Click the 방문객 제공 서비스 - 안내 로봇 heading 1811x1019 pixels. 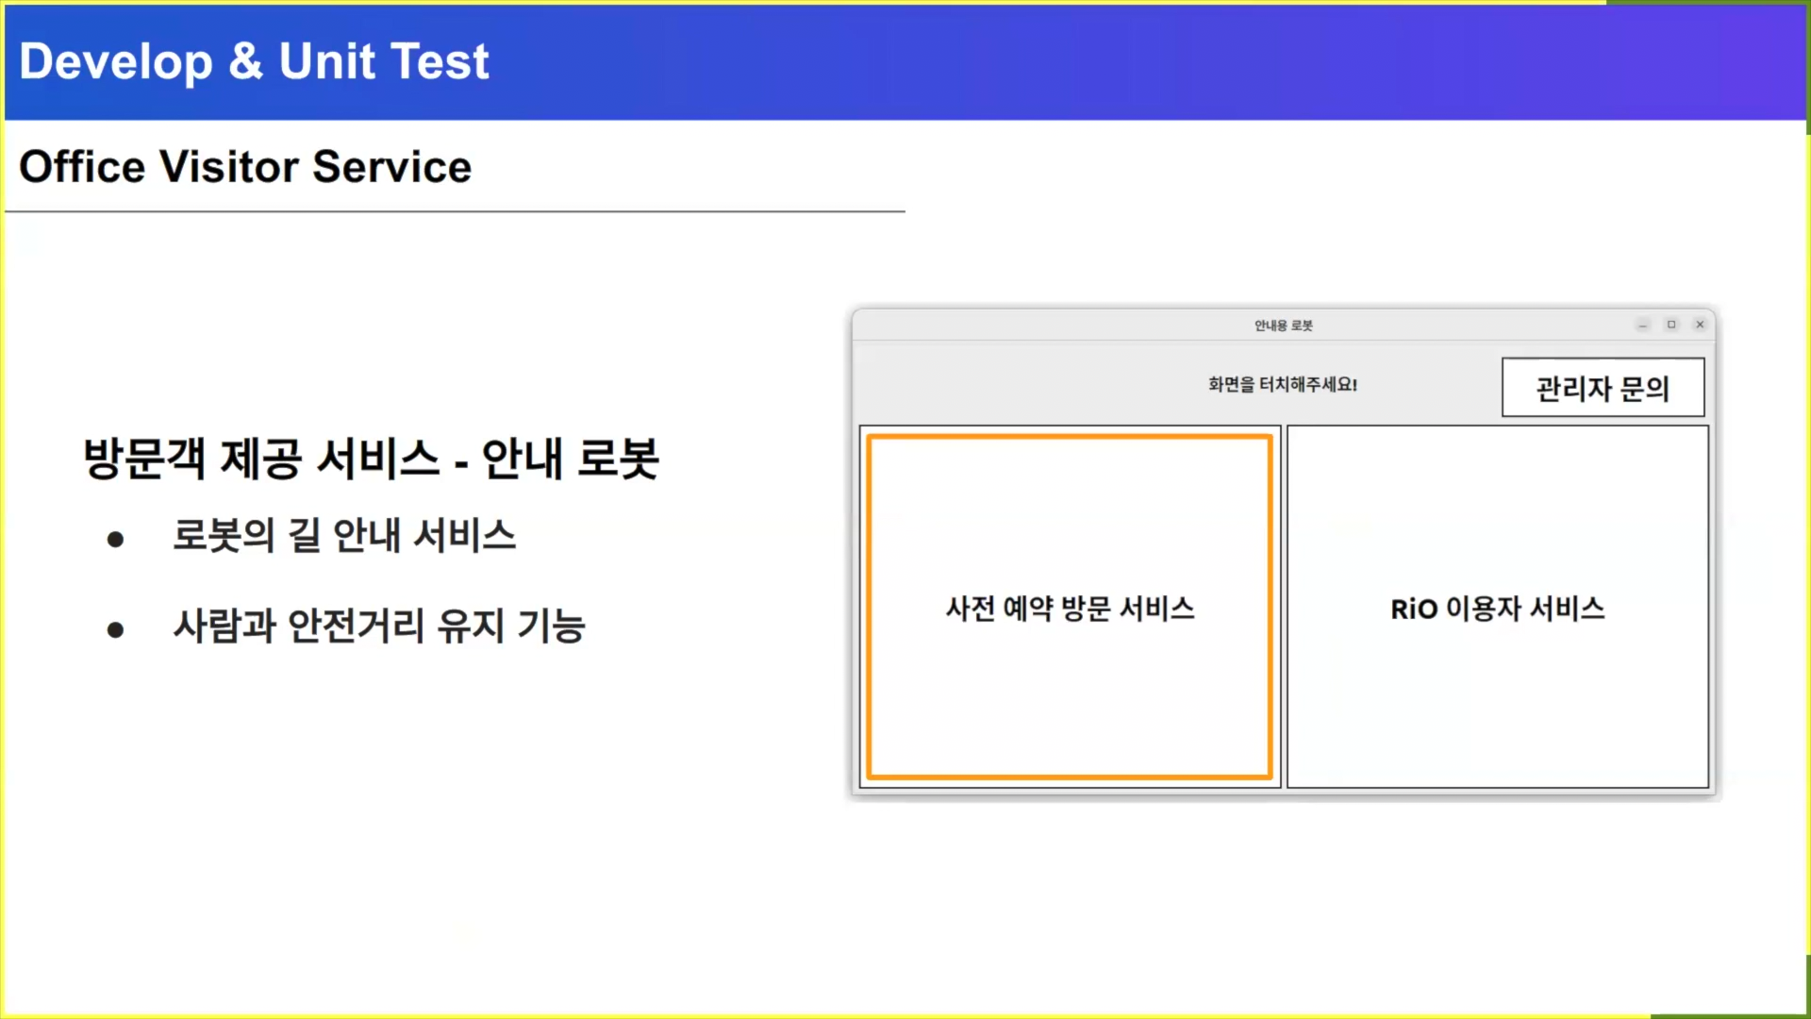tap(371, 459)
